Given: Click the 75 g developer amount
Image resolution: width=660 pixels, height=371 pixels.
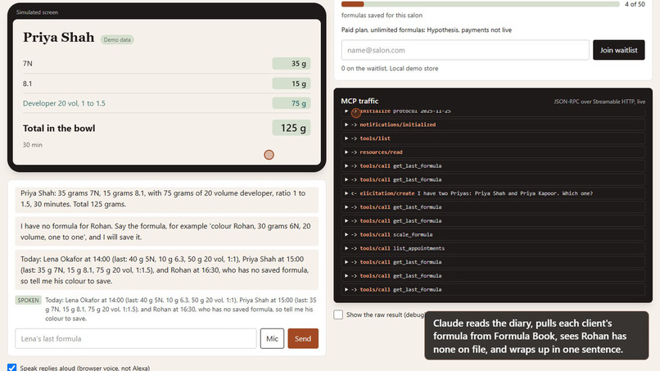Looking at the screenshot, I should click(x=292, y=103).
